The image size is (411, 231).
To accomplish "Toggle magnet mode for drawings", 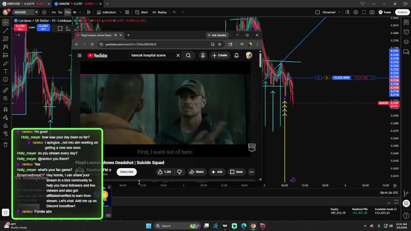I will (x=5, y=109).
